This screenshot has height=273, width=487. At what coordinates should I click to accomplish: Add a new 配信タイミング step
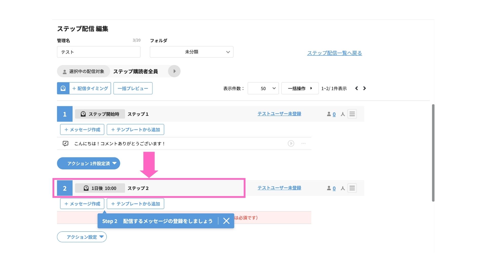[x=90, y=88]
